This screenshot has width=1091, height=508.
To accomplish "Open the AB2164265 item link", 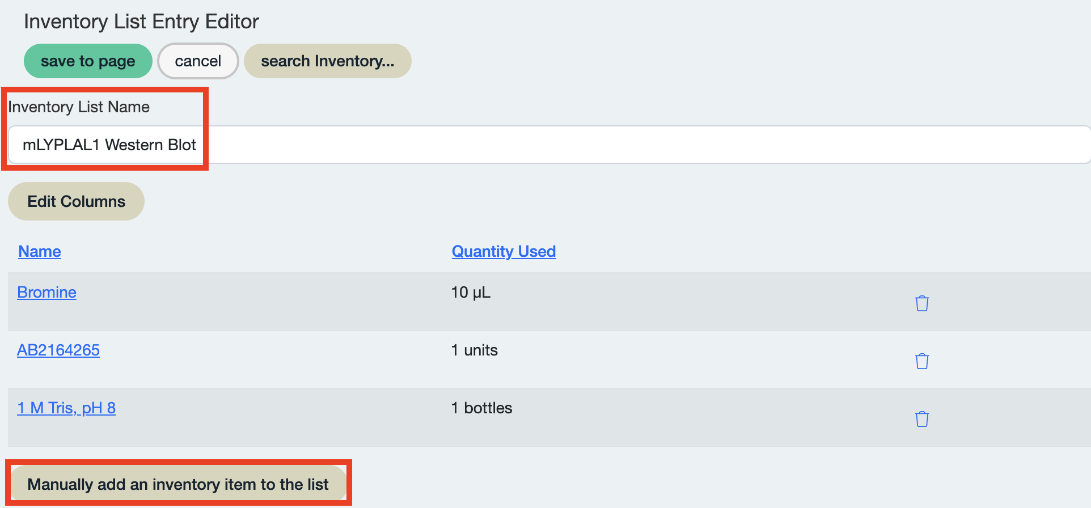I will point(58,350).
